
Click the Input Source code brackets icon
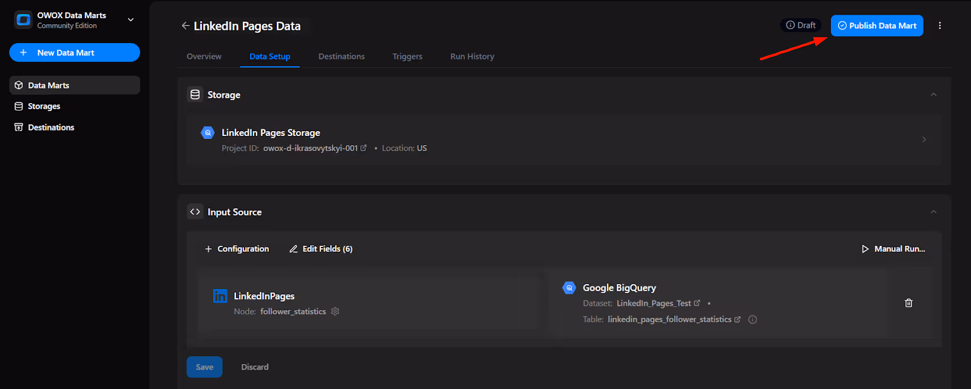coord(195,212)
